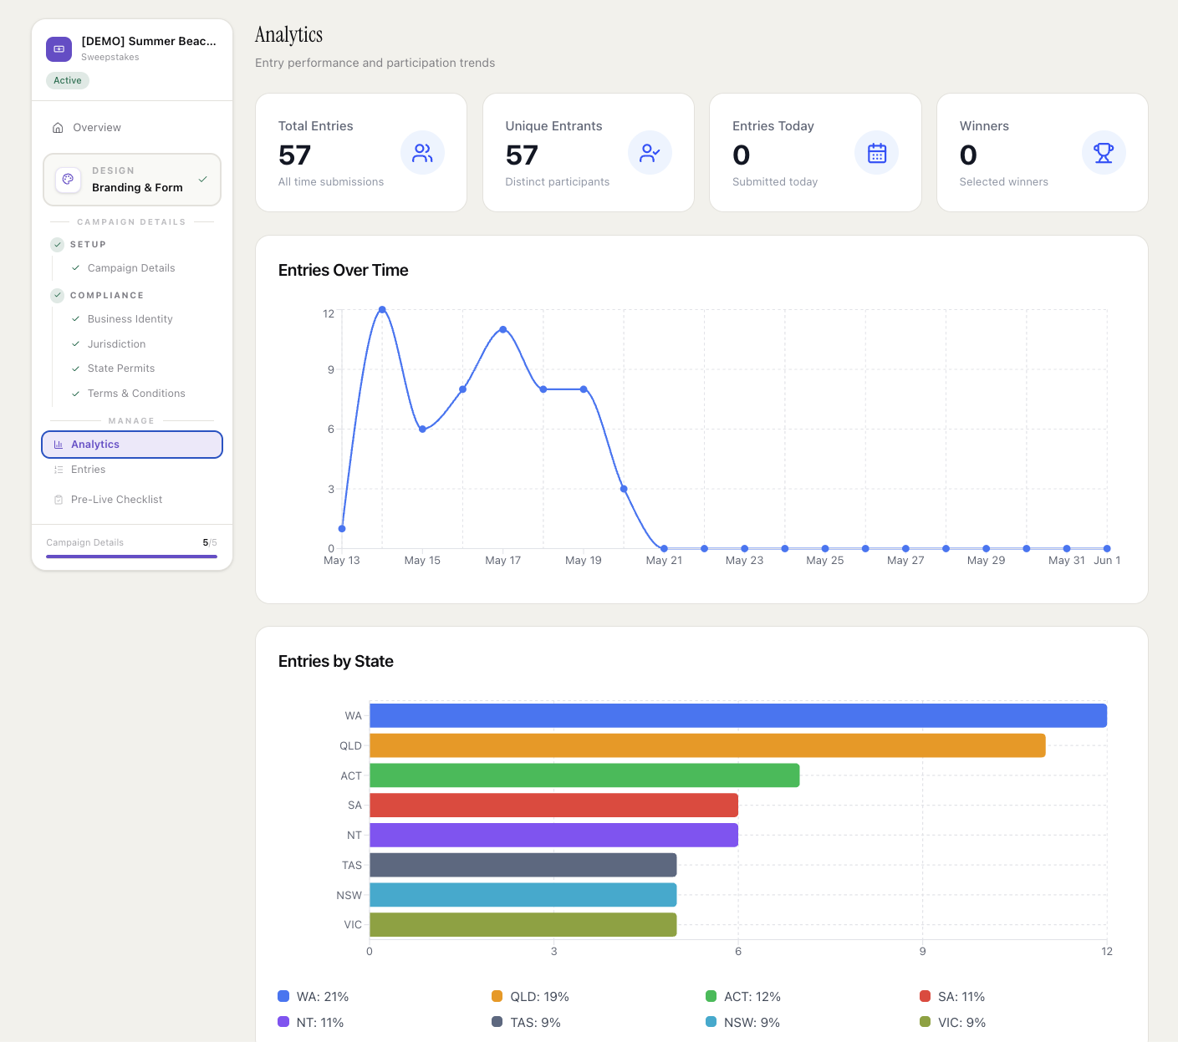Select the Analytics menu item
The width and height of the screenshot is (1178, 1042).
(x=132, y=445)
